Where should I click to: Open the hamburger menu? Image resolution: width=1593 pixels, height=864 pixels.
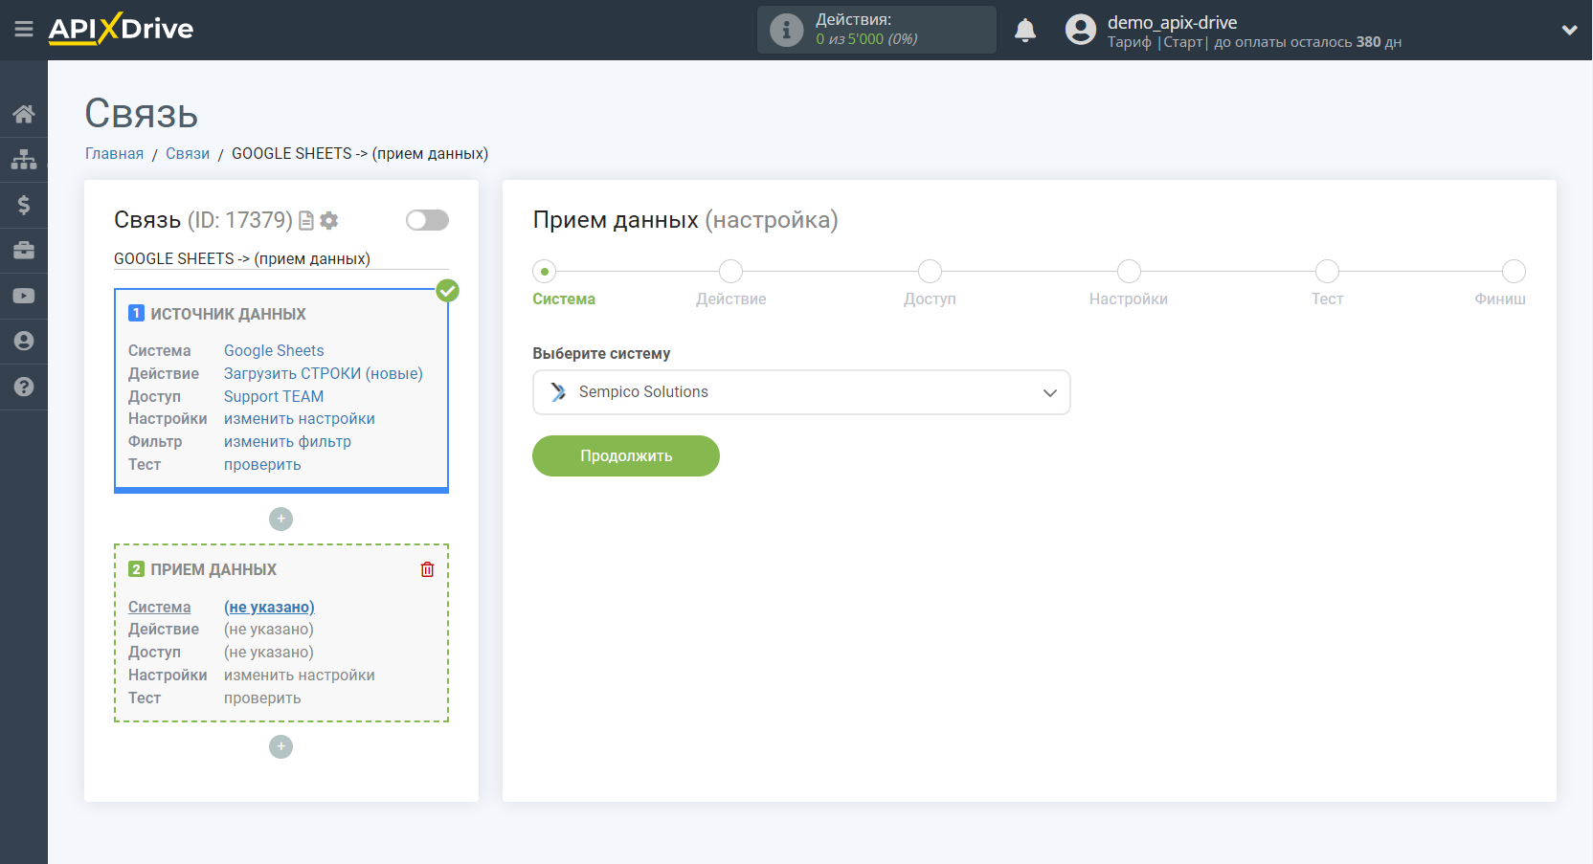pos(24,30)
